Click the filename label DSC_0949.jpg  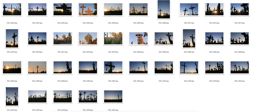(88, 110)
